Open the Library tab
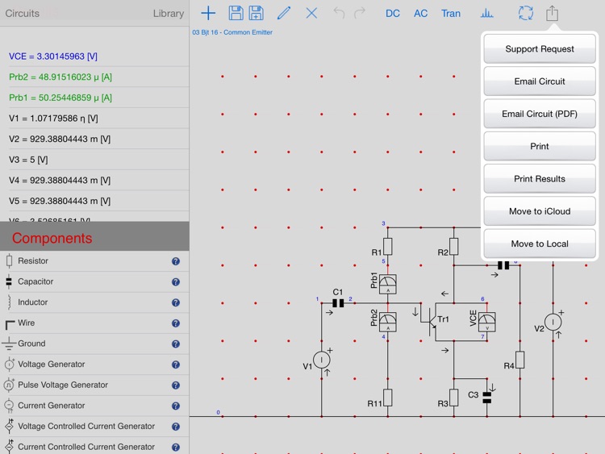The height and width of the screenshot is (454, 605). [x=169, y=14]
